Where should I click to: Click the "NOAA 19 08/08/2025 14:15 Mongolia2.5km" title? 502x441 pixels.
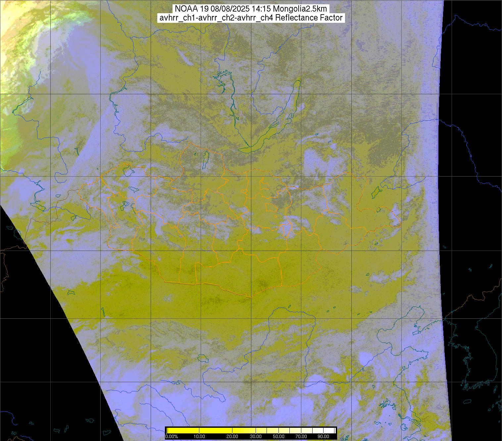pos(251,9)
